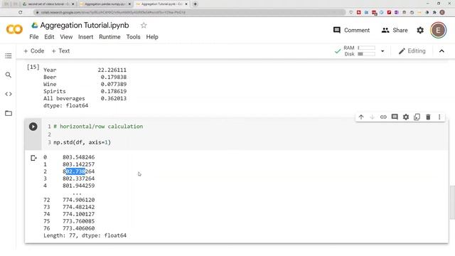Add a new Code cell
This screenshot has width=455, height=256.
point(34,50)
